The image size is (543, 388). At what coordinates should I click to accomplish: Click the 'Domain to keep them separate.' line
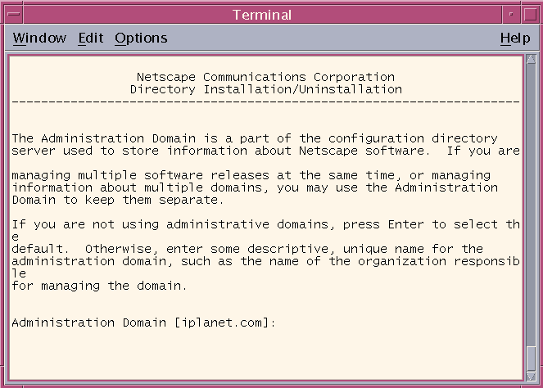[x=118, y=200]
